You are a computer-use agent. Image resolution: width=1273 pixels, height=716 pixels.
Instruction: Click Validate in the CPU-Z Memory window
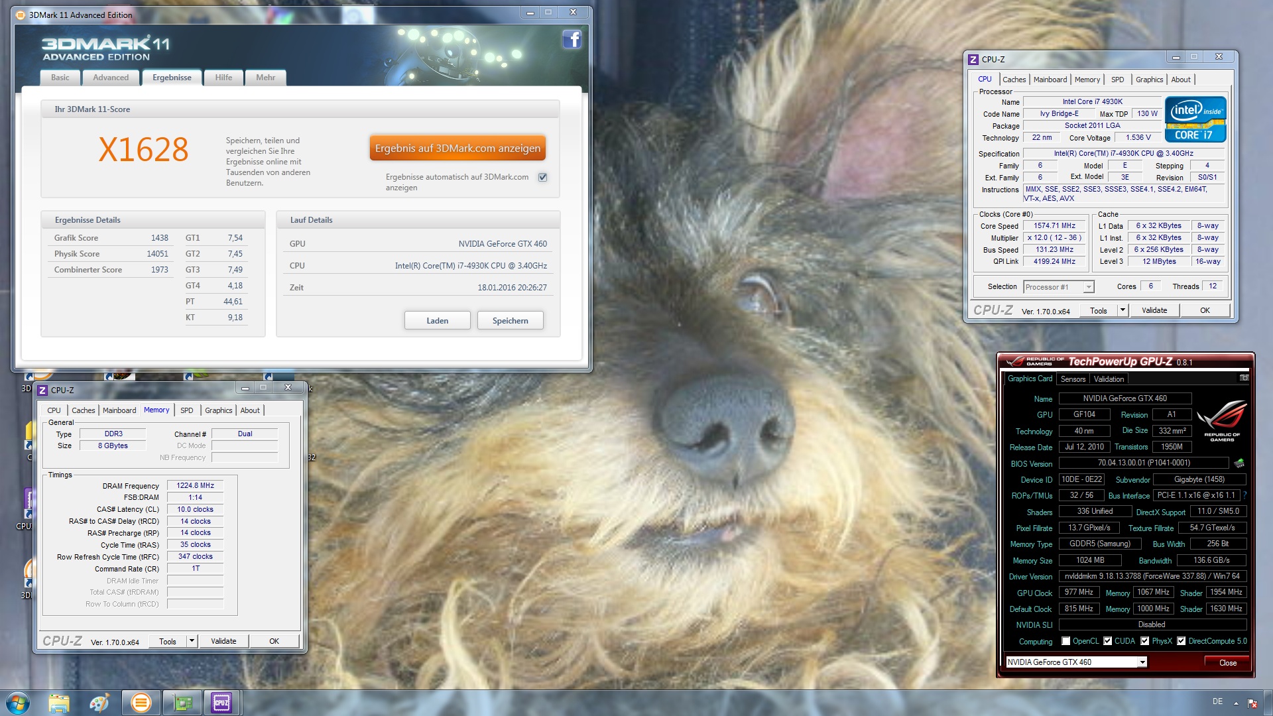point(223,641)
